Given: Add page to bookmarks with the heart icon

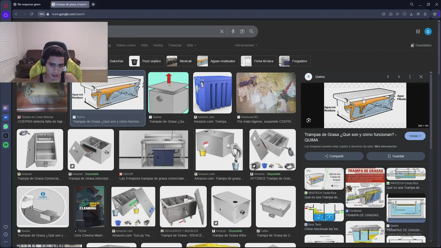Looking at the screenshot, I should [404, 14].
